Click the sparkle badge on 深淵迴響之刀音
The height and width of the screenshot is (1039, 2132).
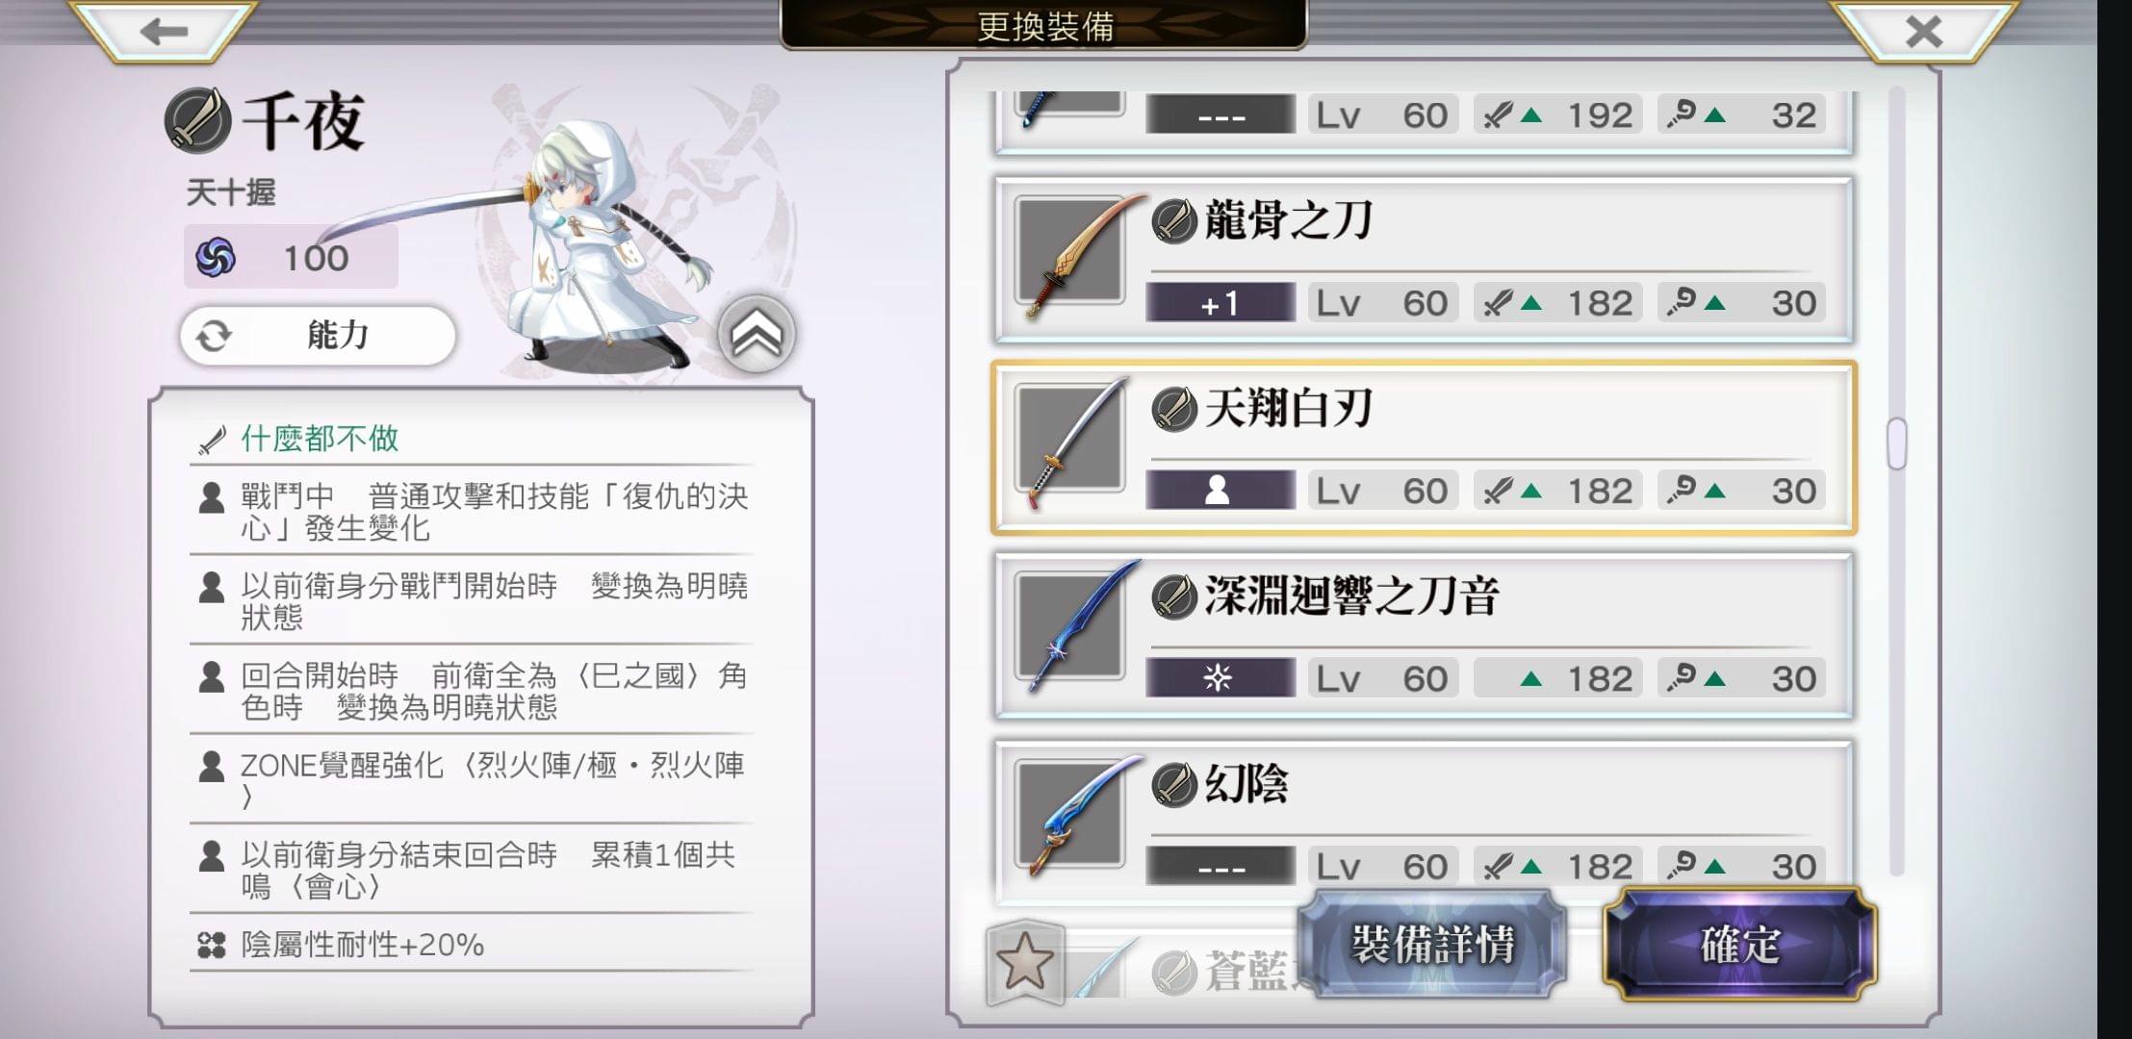[1220, 678]
